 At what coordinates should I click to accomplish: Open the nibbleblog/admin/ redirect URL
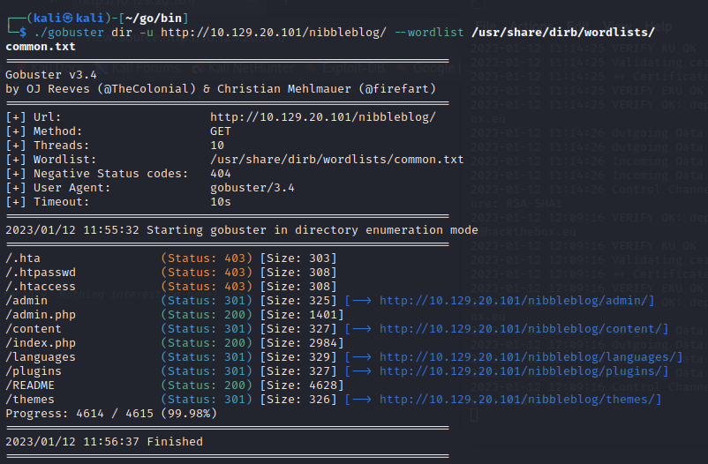(516, 301)
